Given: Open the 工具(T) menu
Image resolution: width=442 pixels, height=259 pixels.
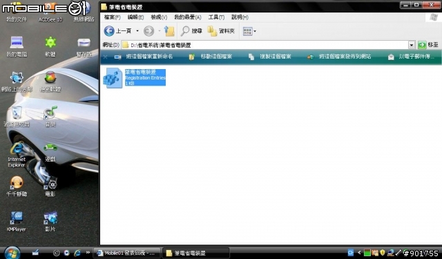Looking at the screenshot, I should [x=216, y=17].
